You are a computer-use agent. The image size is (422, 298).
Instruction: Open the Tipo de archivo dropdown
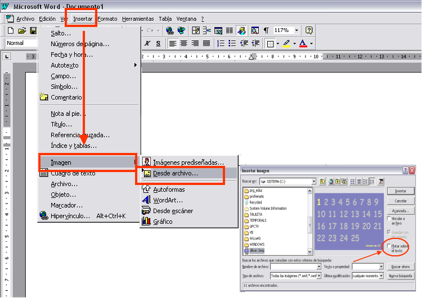[x=319, y=276]
